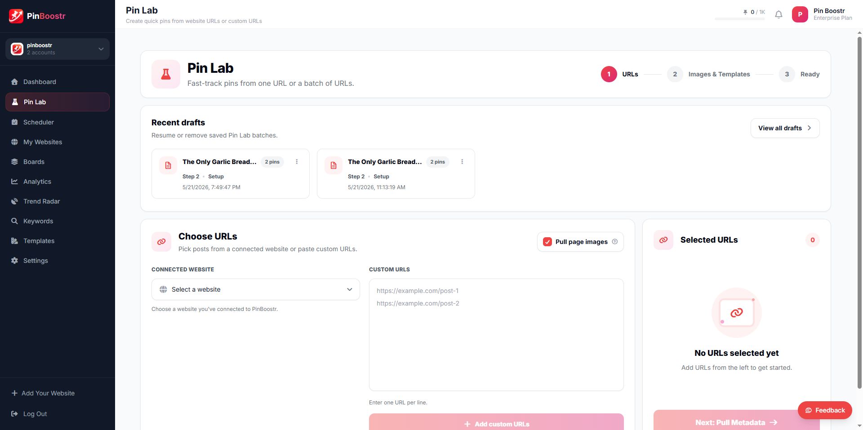Click step 2 Images & Templates
Image resolution: width=863 pixels, height=430 pixels.
(708, 74)
